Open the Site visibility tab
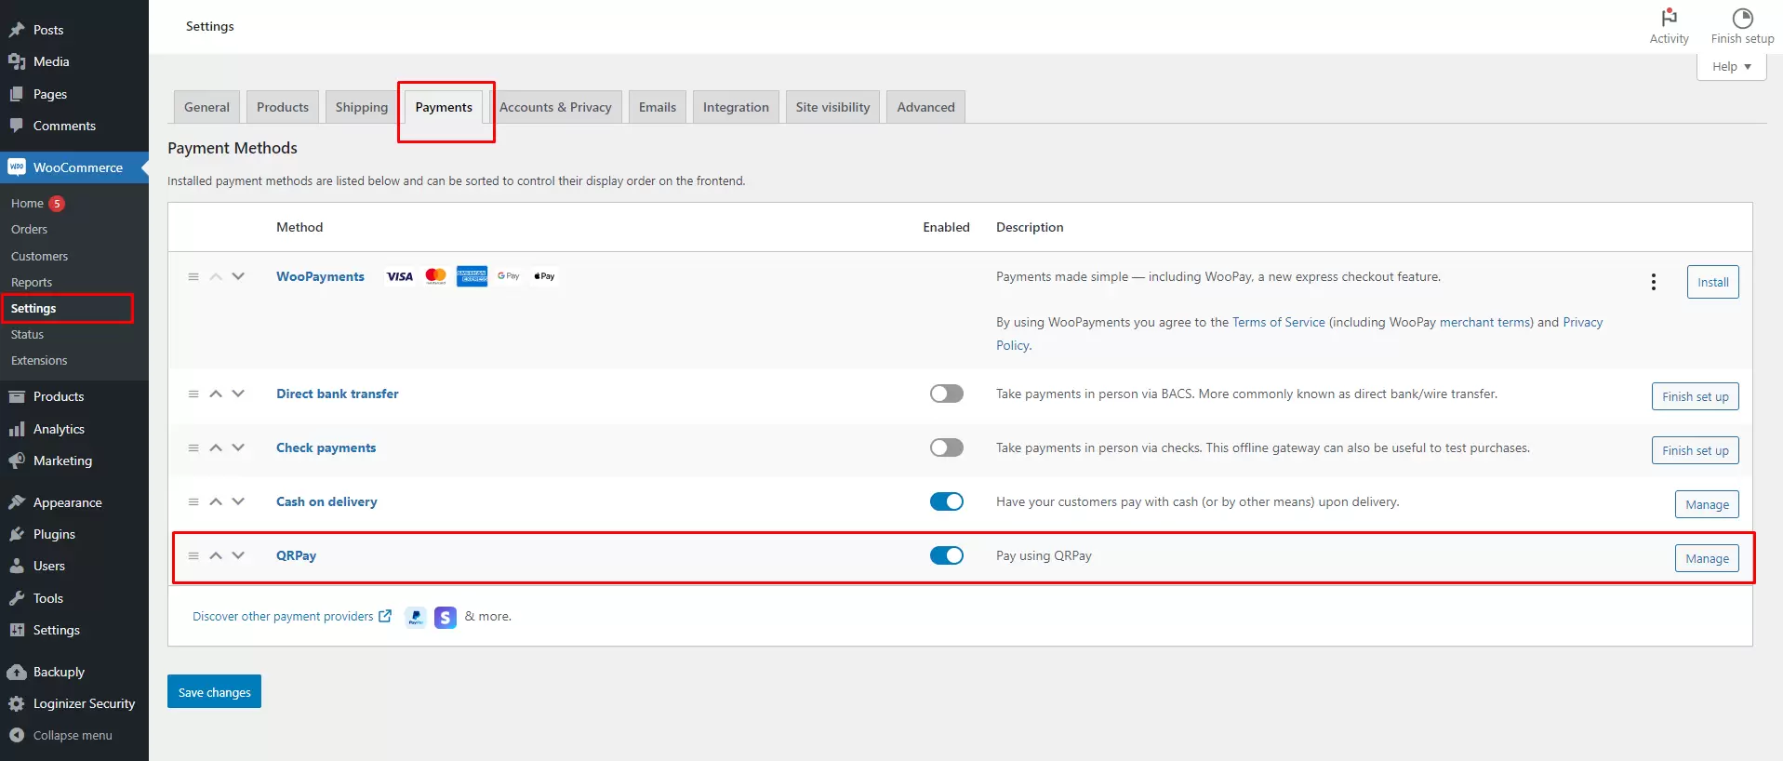 coord(832,107)
